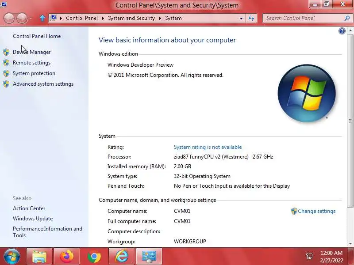This screenshot has height=265, width=354.
Task: Open Performance Information and Tools link
Action: click(x=47, y=232)
